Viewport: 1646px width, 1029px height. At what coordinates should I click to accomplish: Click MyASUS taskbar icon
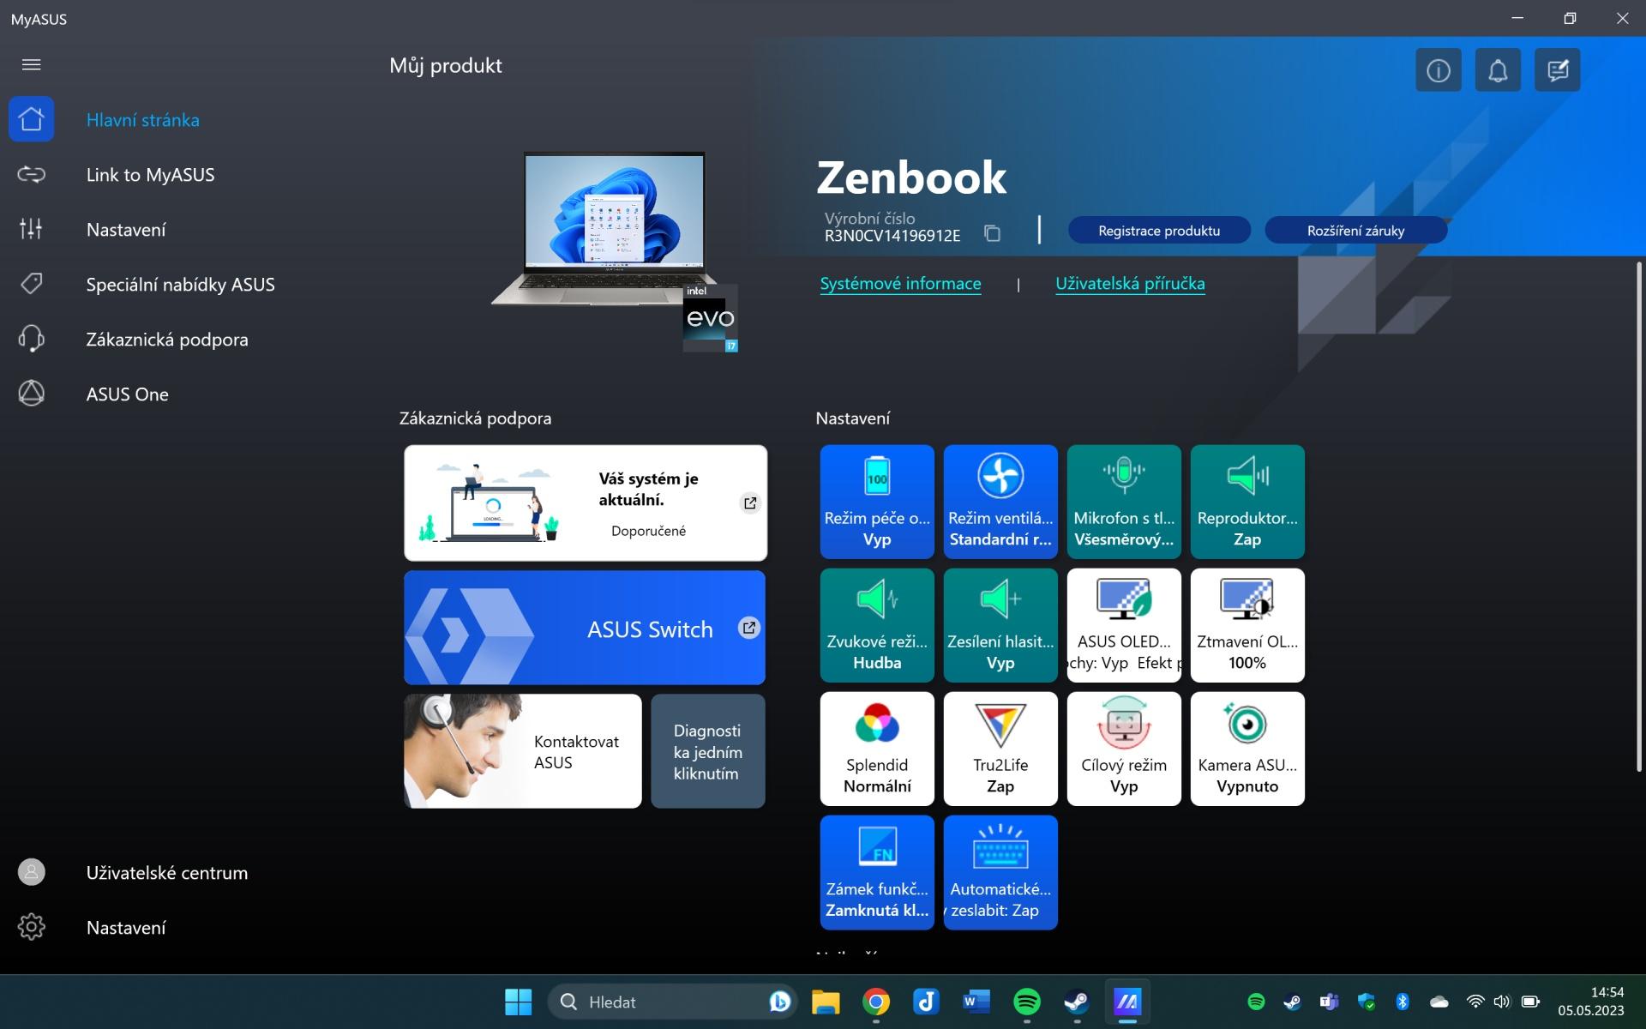pos(1126,1002)
